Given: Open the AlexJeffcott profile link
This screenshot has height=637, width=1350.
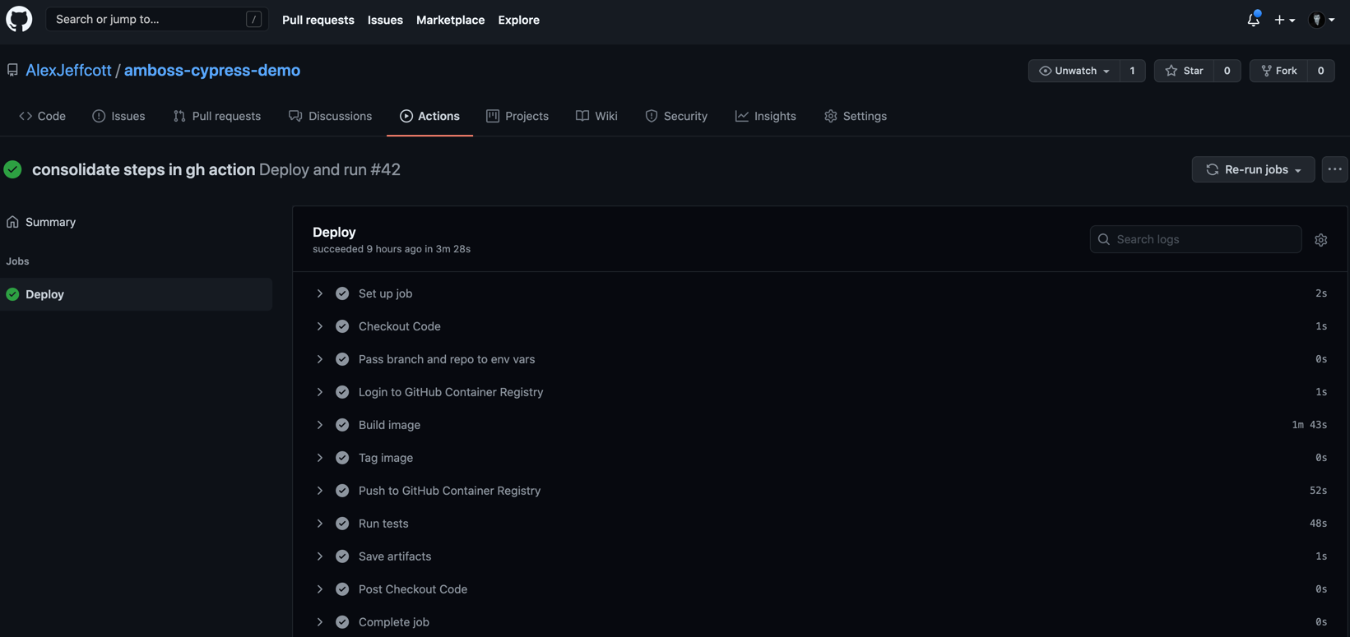Looking at the screenshot, I should 68,71.
